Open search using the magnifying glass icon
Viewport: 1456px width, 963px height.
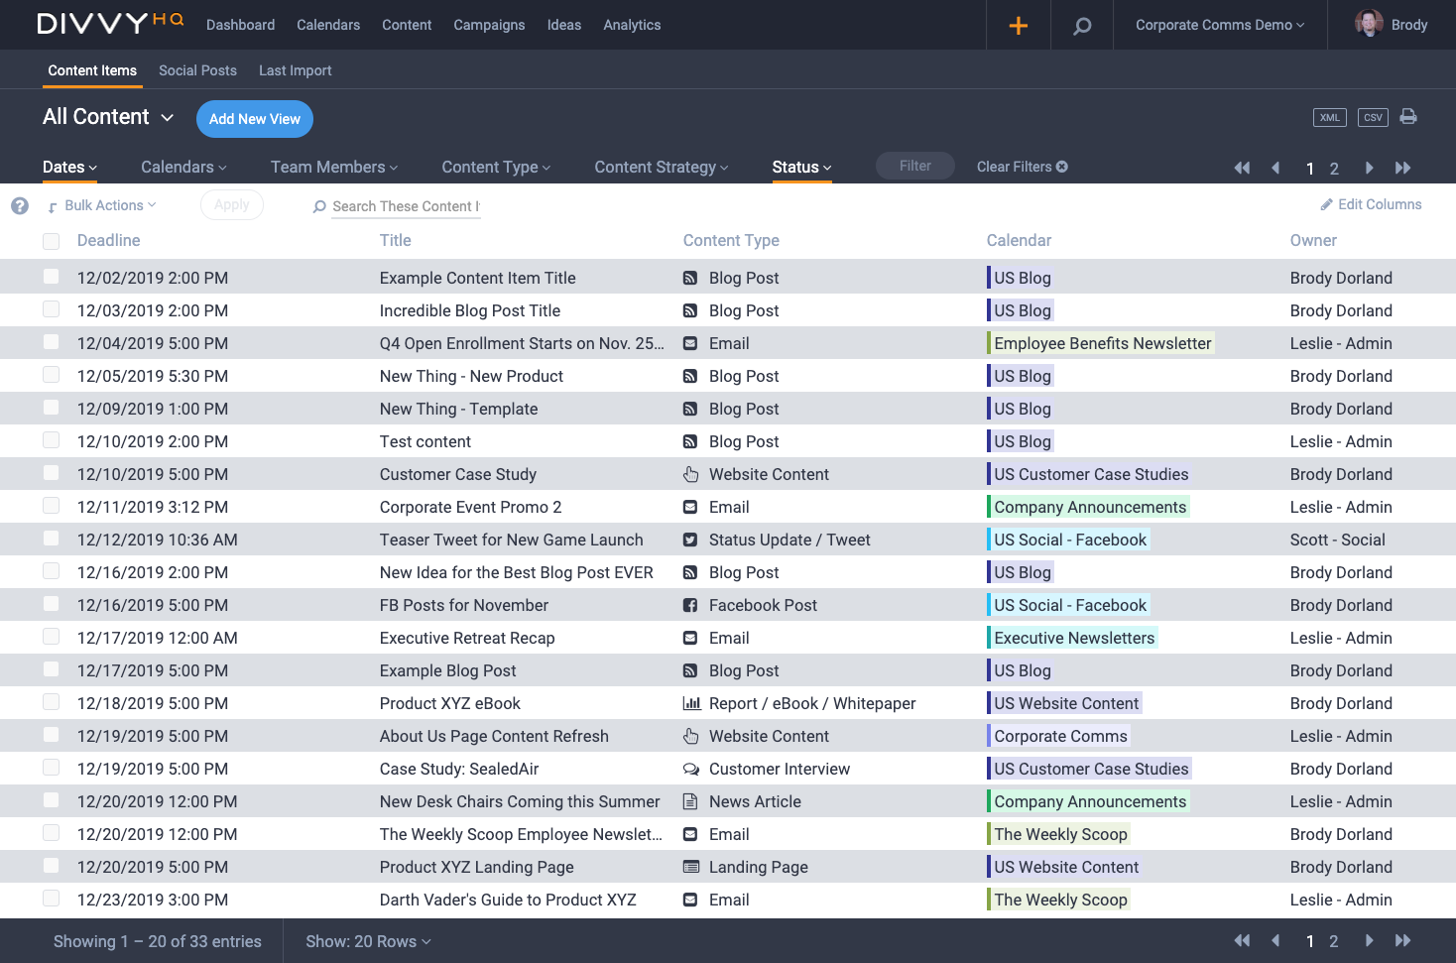coord(1081,25)
